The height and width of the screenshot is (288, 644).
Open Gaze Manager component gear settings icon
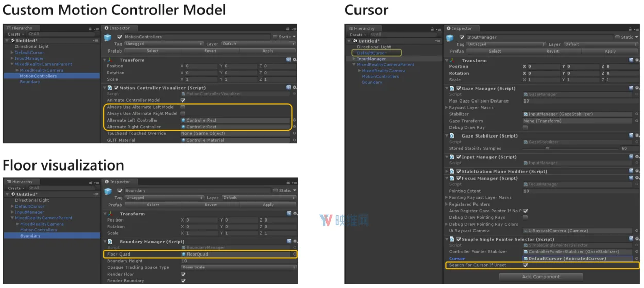pyautogui.click(x=637, y=88)
